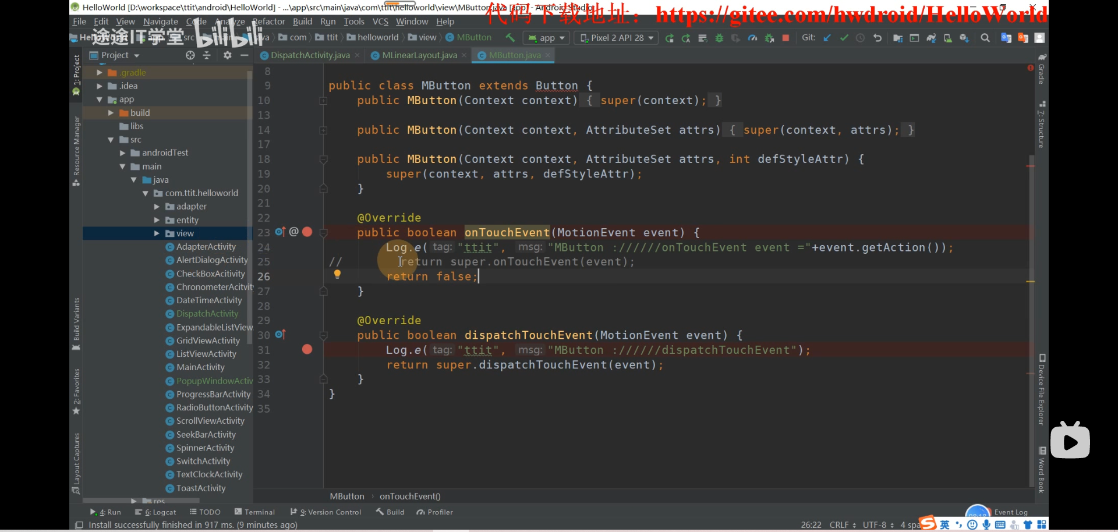Click the Git Revert arrow icon
This screenshot has width=1118, height=532.
(877, 38)
